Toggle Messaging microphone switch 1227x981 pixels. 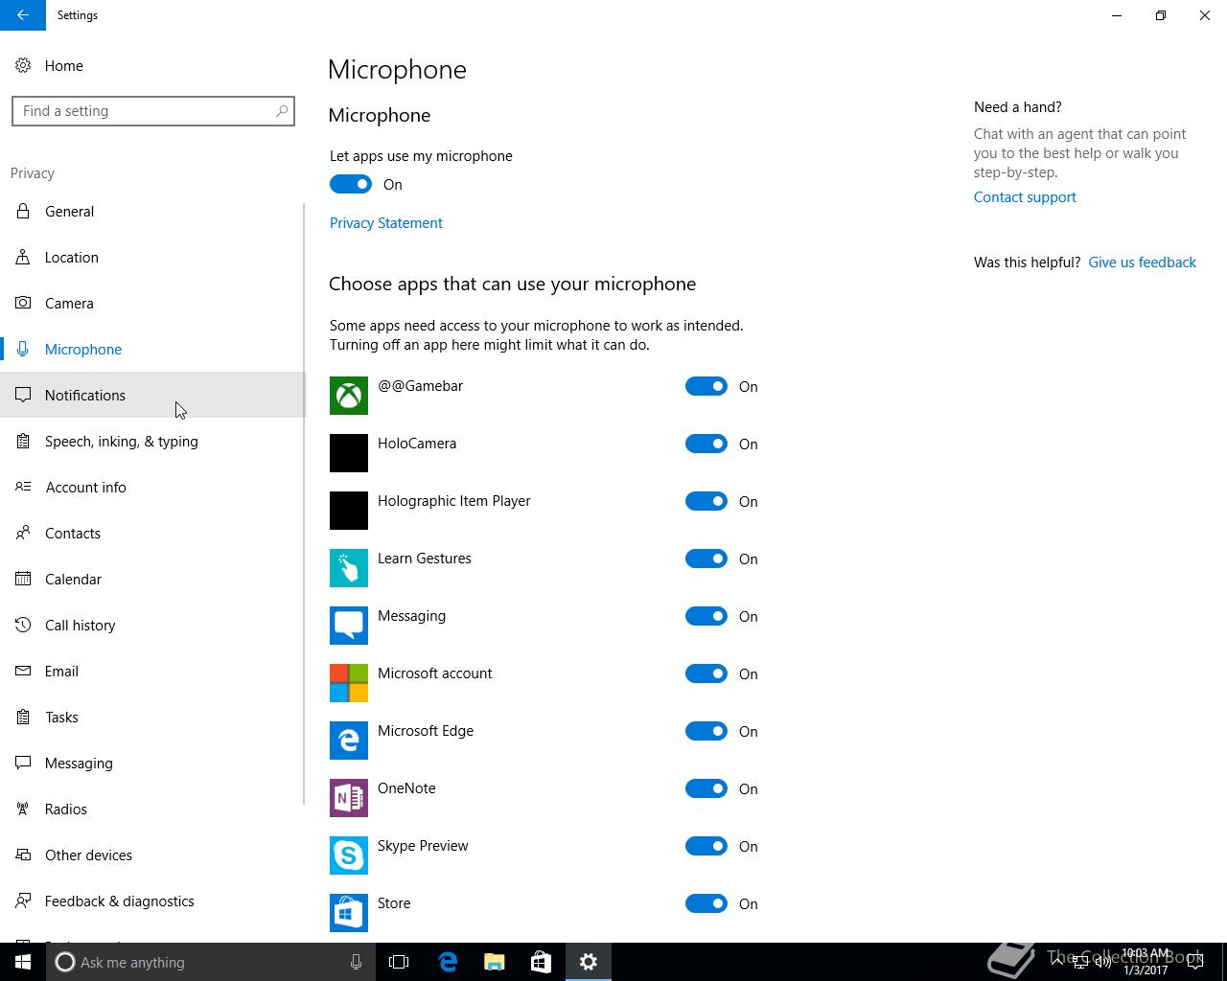coord(706,616)
